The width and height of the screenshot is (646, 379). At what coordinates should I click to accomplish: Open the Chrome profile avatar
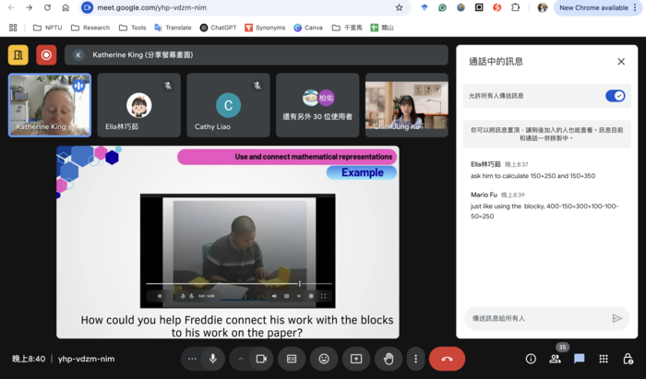[543, 7]
